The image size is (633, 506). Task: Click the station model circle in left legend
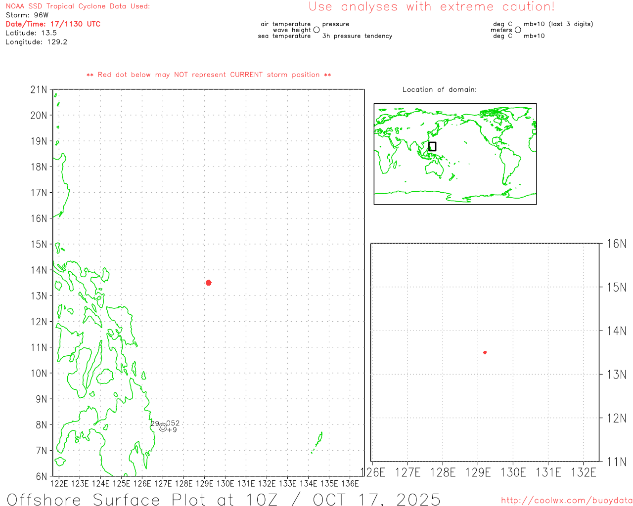(x=316, y=30)
